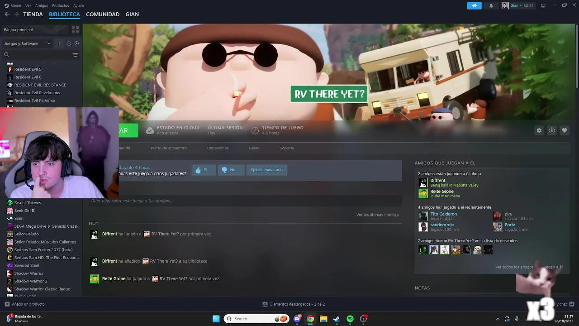
Task: Open the Amigos menu
Action: 42,5
